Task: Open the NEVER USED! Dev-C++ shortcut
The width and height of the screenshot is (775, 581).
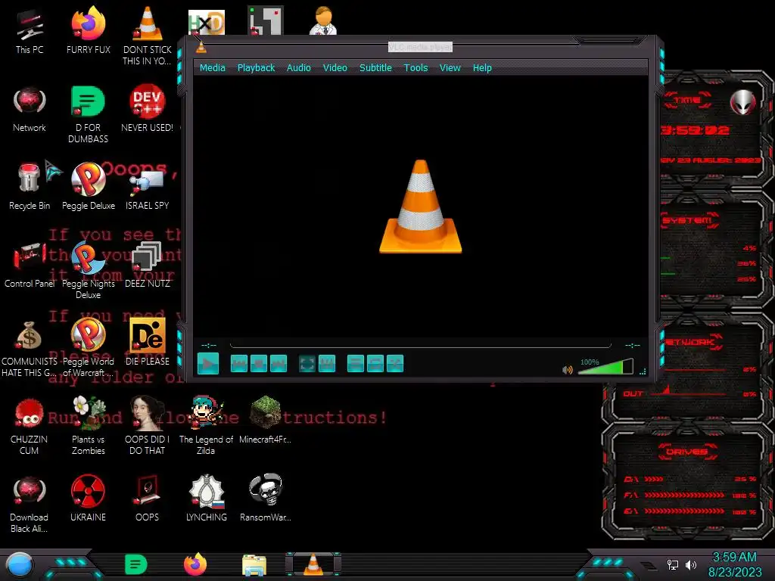Action: (x=148, y=109)
